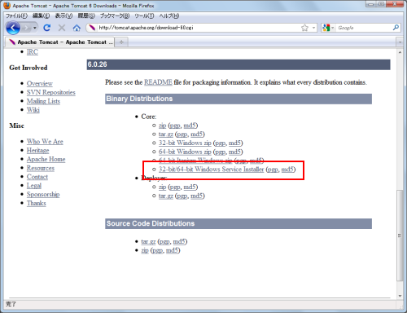This screenshot has width=407, height=313.
Task: Click the Forward navigation arrow
Action: [x=26, y=28]
